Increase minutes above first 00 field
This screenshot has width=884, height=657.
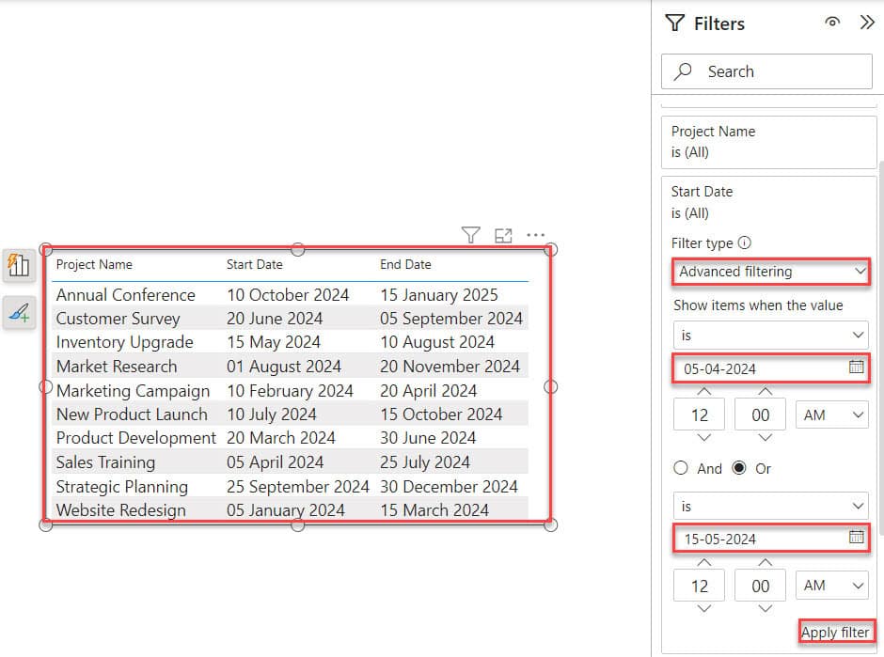coord(765,391)
